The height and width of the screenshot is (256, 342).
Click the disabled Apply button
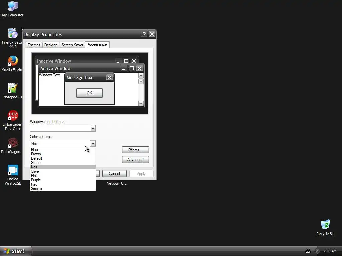click(141, 173)
